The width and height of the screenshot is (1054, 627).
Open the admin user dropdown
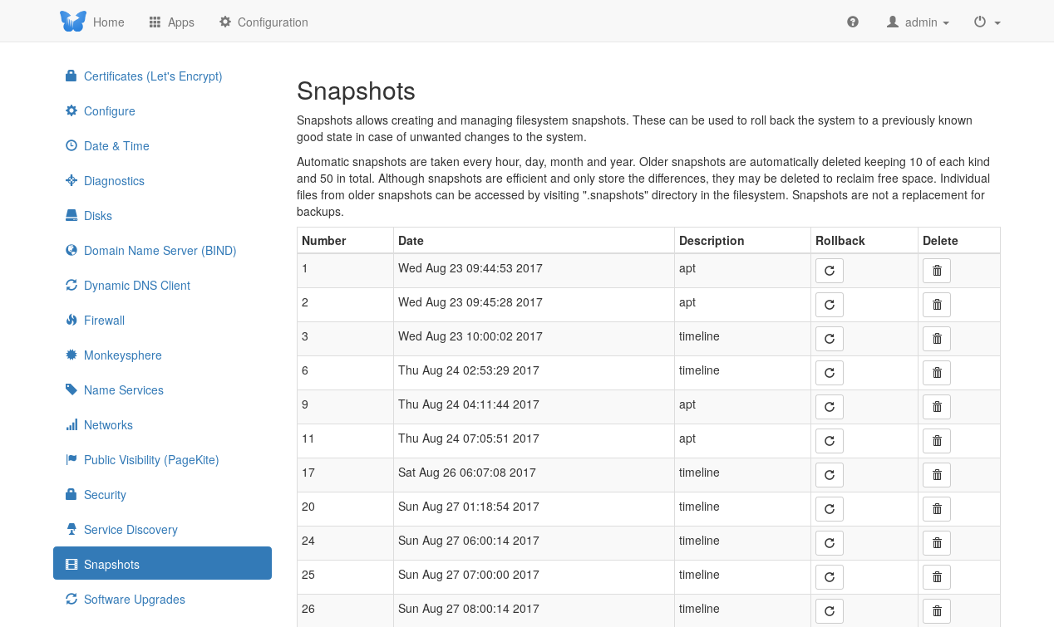[918, 22]
